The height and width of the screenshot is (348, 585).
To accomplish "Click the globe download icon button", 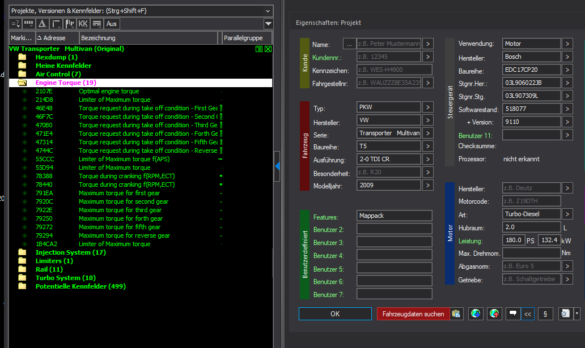I will [x=477, y=313].
